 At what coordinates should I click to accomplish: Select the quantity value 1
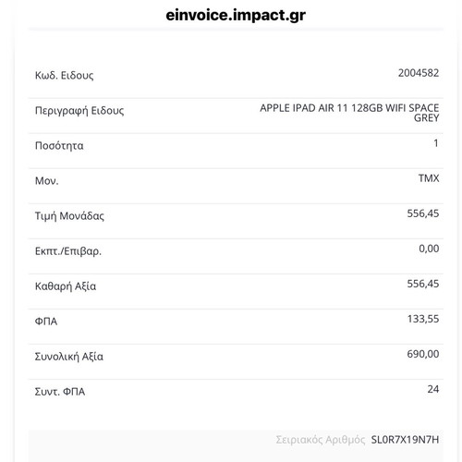436,143
